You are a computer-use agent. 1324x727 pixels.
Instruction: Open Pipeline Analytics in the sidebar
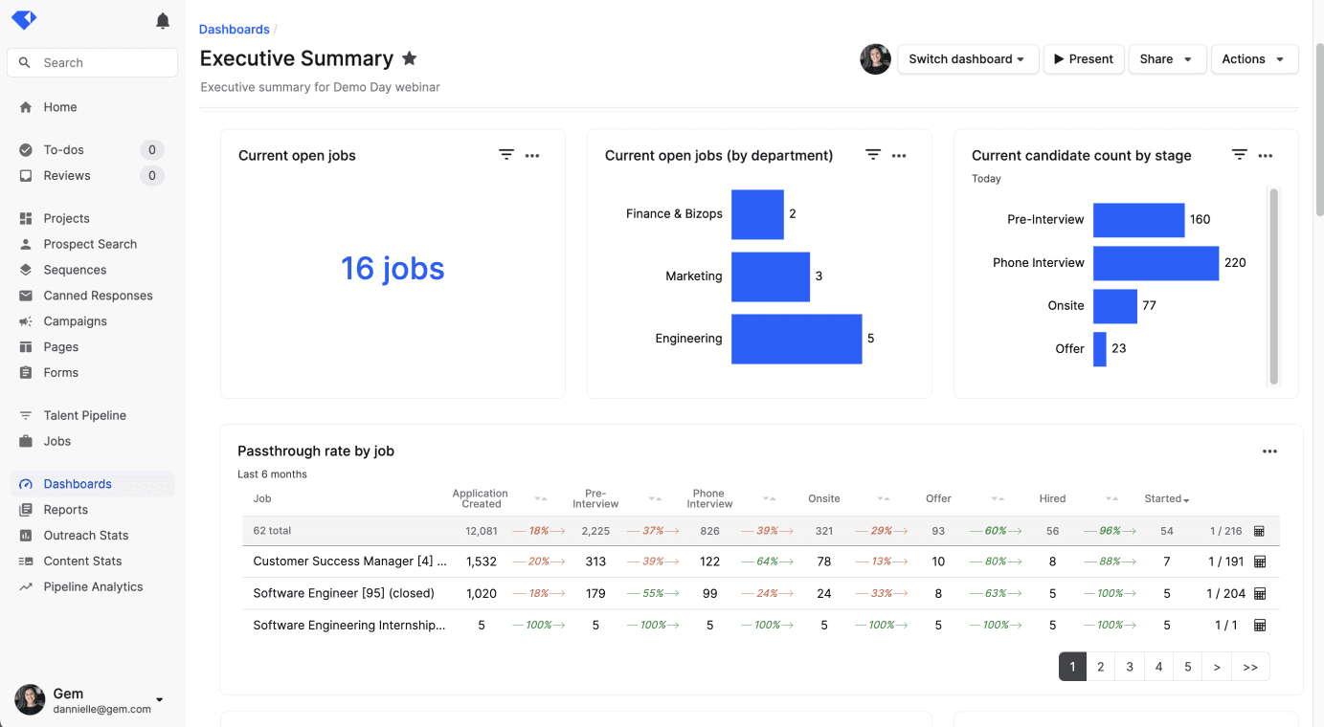[93, 586]
